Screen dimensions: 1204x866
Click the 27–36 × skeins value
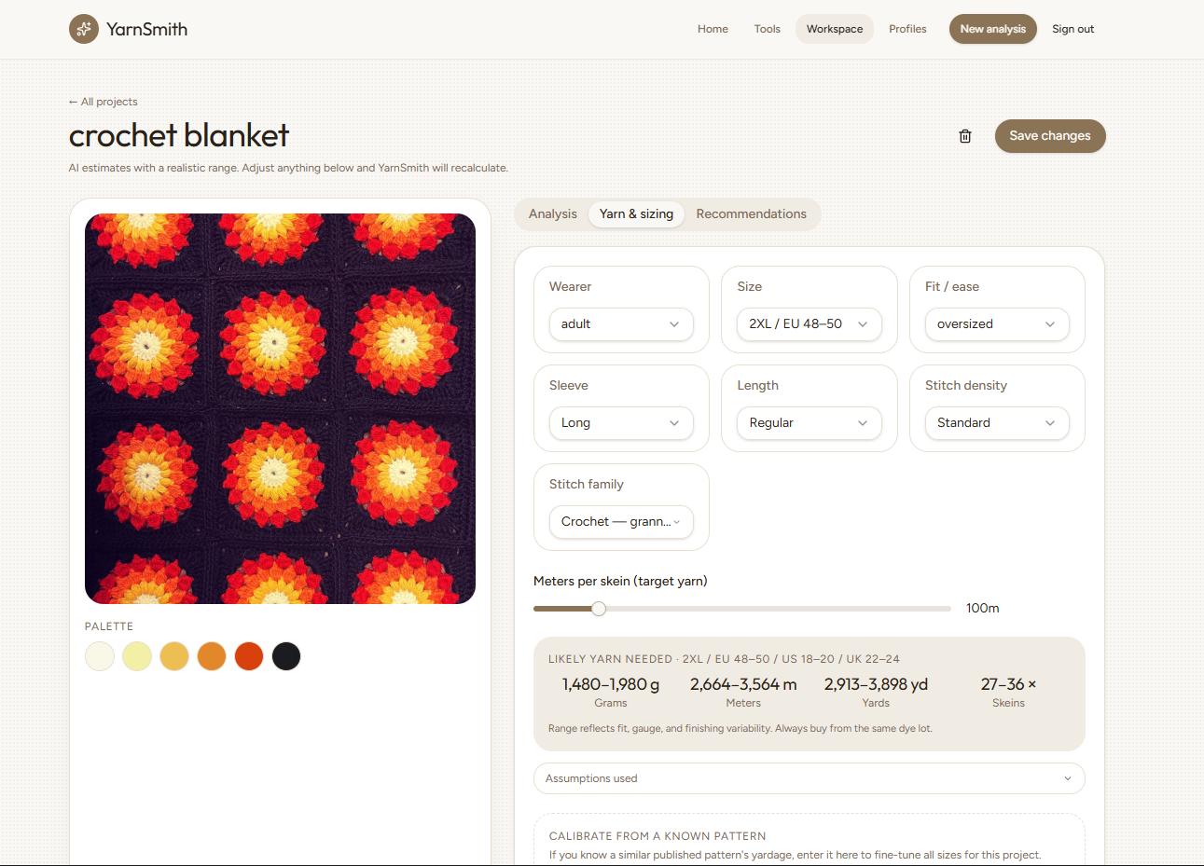pyautogui.click(x=1008, y=684)
